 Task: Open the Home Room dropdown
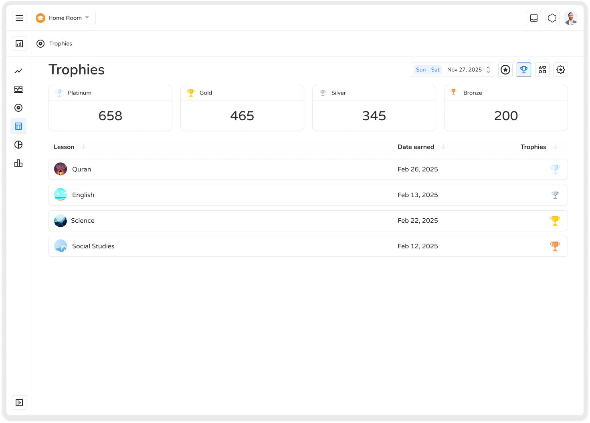(64, 18)
